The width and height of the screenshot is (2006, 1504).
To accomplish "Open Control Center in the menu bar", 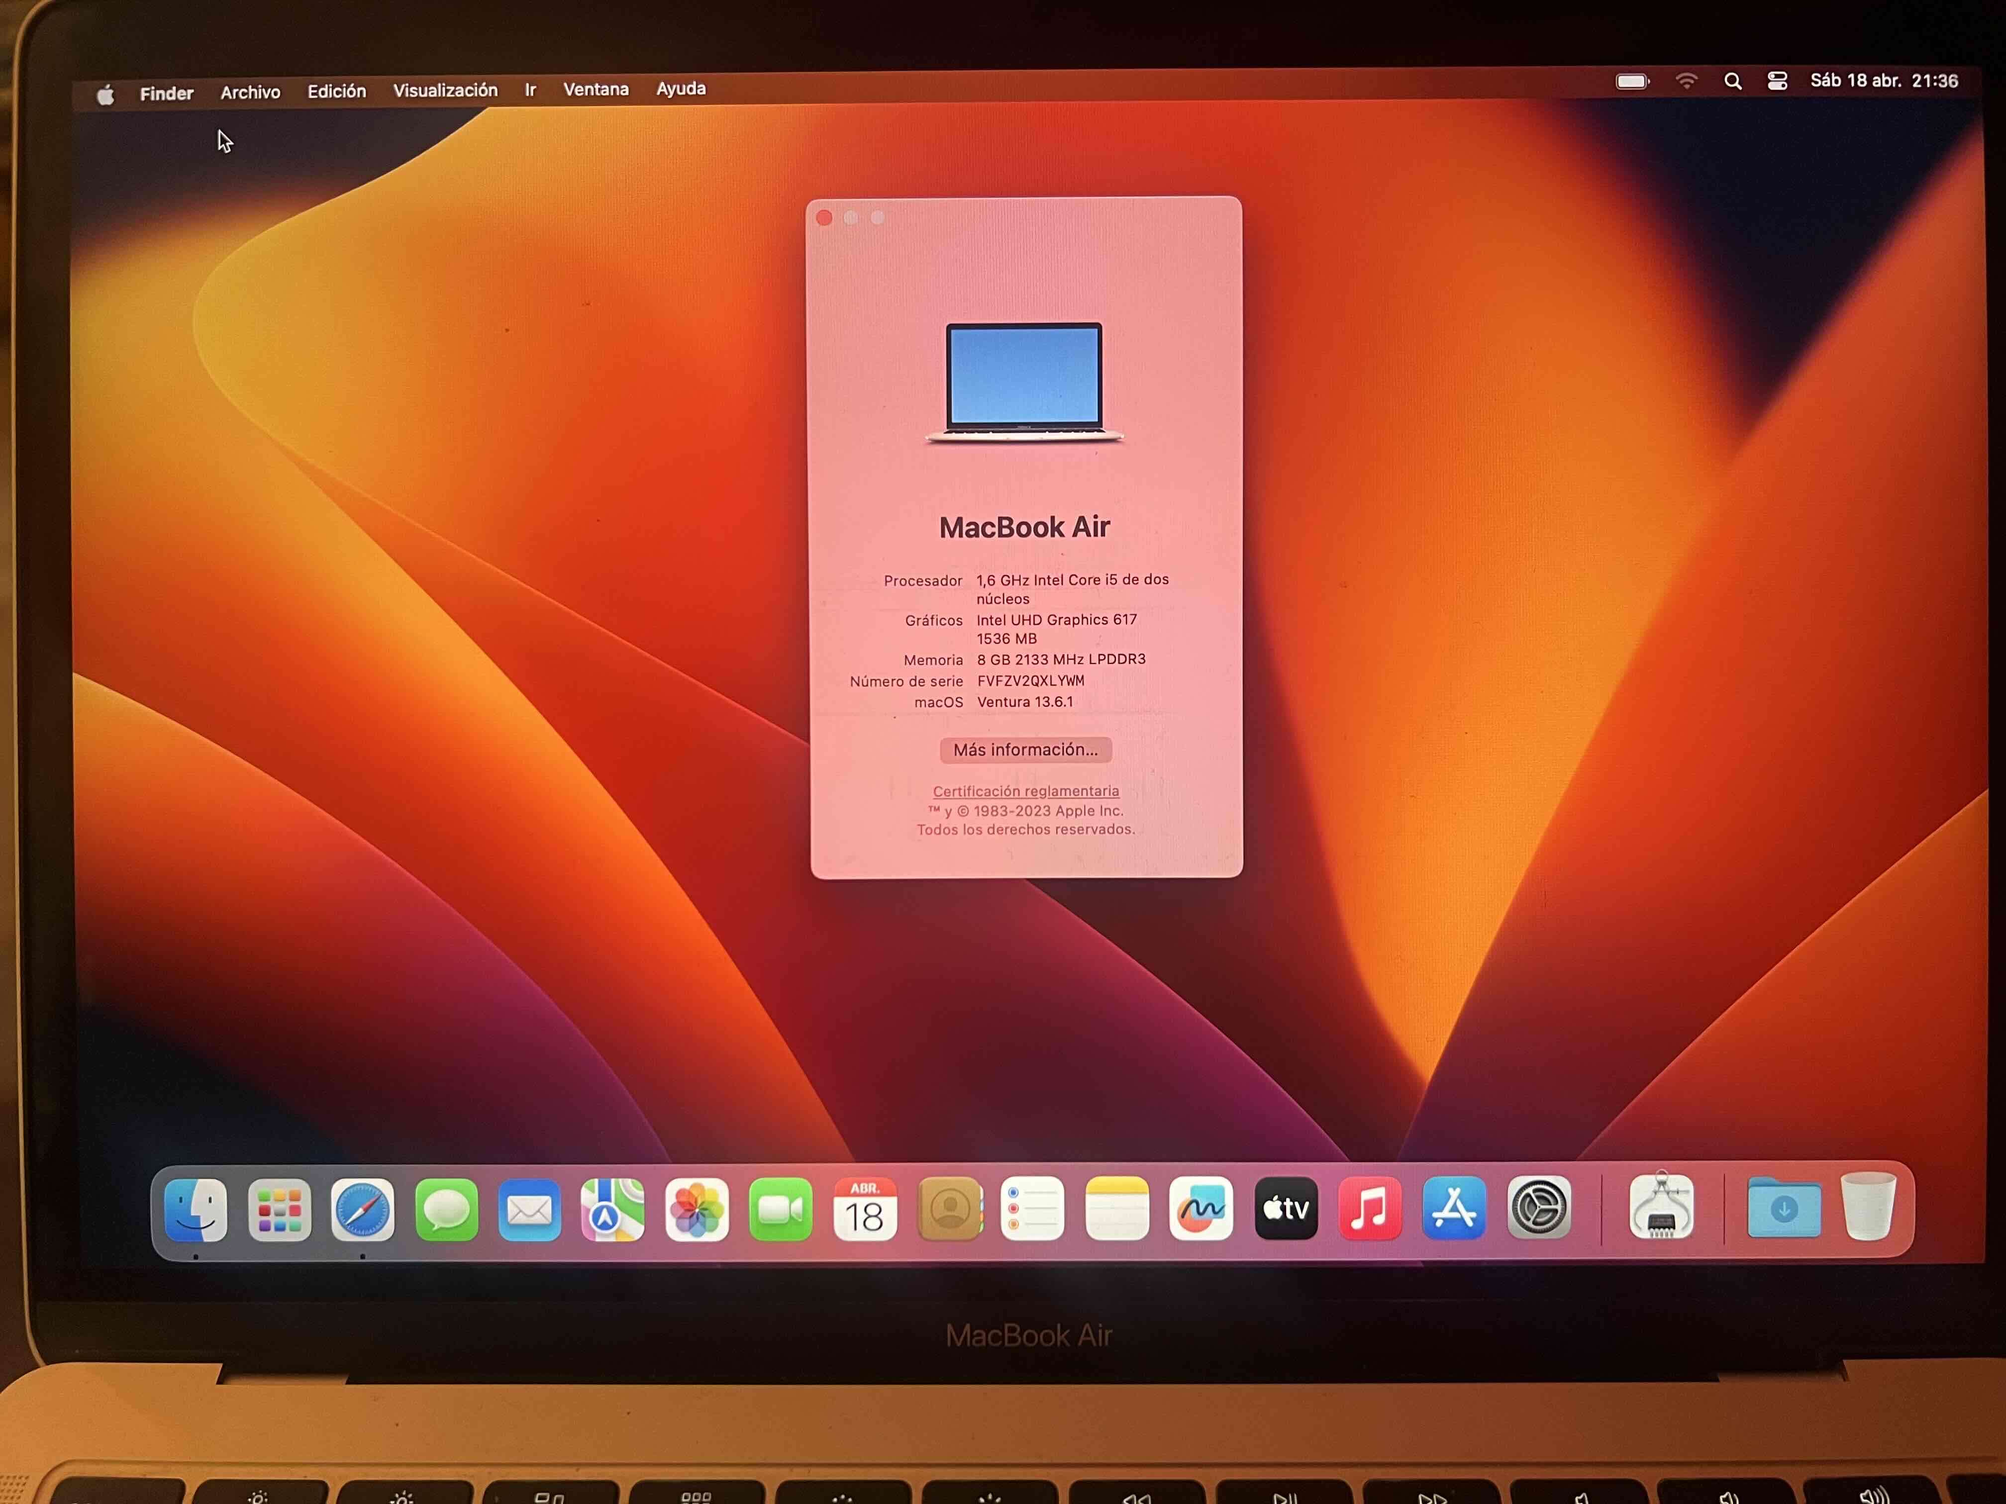I will pyautogui.click(x=1777, y=82).
